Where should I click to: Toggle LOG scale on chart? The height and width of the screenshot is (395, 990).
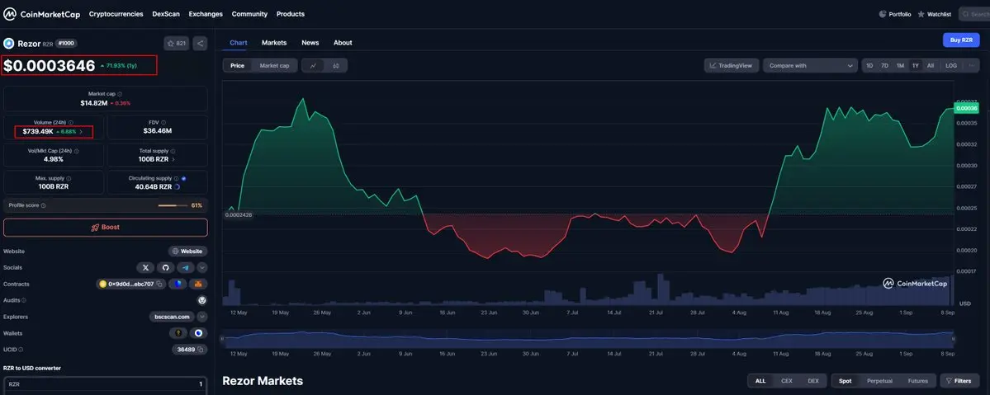(951, 66)
